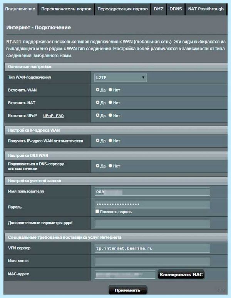
Task: Click the Специальные требования поставщика услуг header
Action: [x=116, y=238]
